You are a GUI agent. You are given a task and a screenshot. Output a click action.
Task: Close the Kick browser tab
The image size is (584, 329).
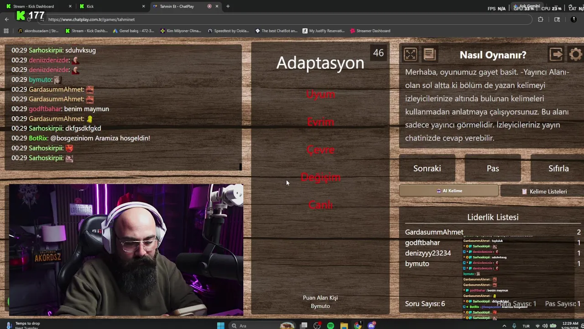(x=143, y=6)
